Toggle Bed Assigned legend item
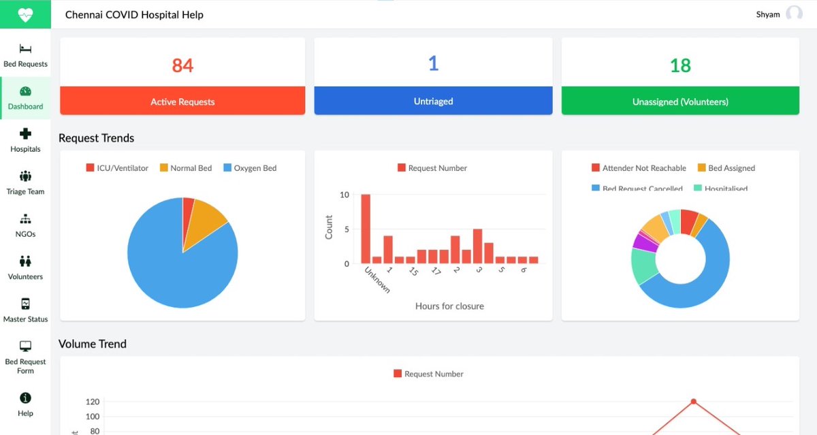 [726, 168]
